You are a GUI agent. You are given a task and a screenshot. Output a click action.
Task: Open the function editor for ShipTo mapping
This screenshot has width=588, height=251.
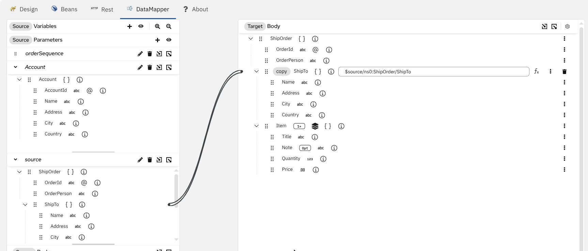click(537, 71)
